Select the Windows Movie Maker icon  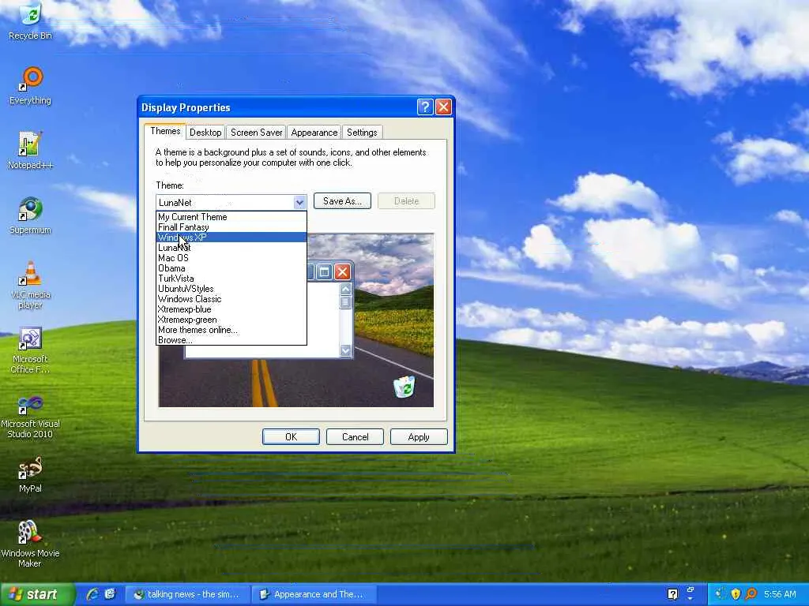pos(31,544)
